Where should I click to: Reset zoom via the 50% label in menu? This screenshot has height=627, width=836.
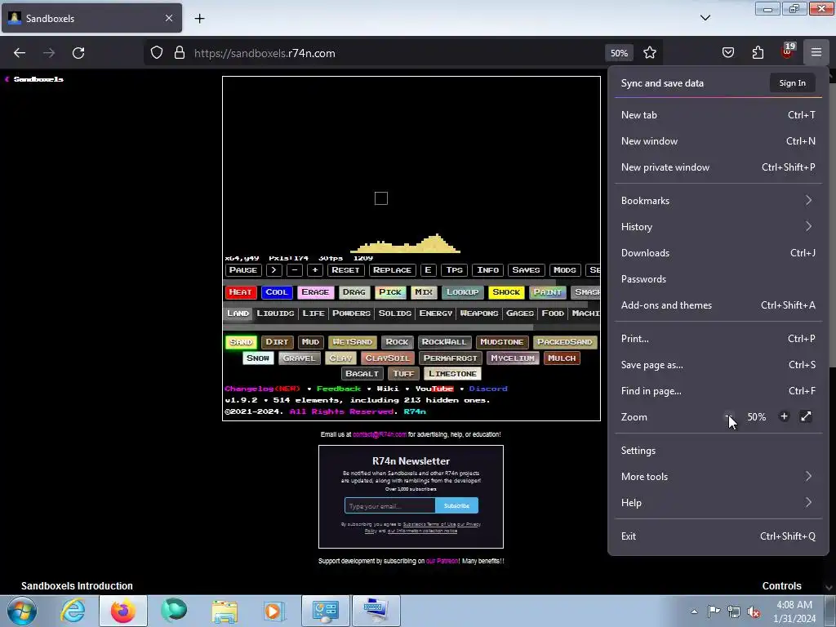(x=757, y=417)
